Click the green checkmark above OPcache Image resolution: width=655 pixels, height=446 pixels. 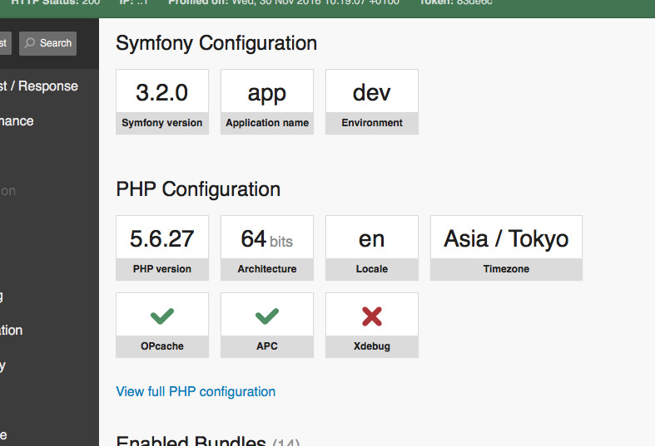(x=162, y=316)
